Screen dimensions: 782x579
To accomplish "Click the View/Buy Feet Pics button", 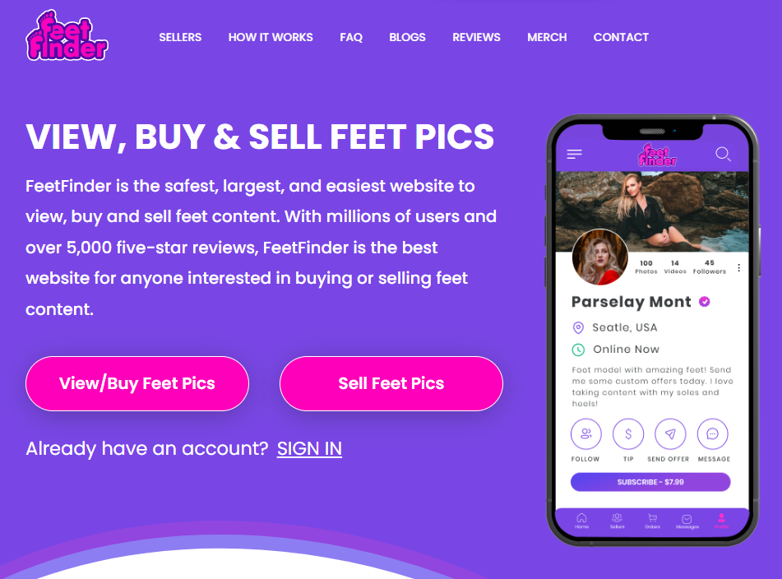I will click(137, 383).
